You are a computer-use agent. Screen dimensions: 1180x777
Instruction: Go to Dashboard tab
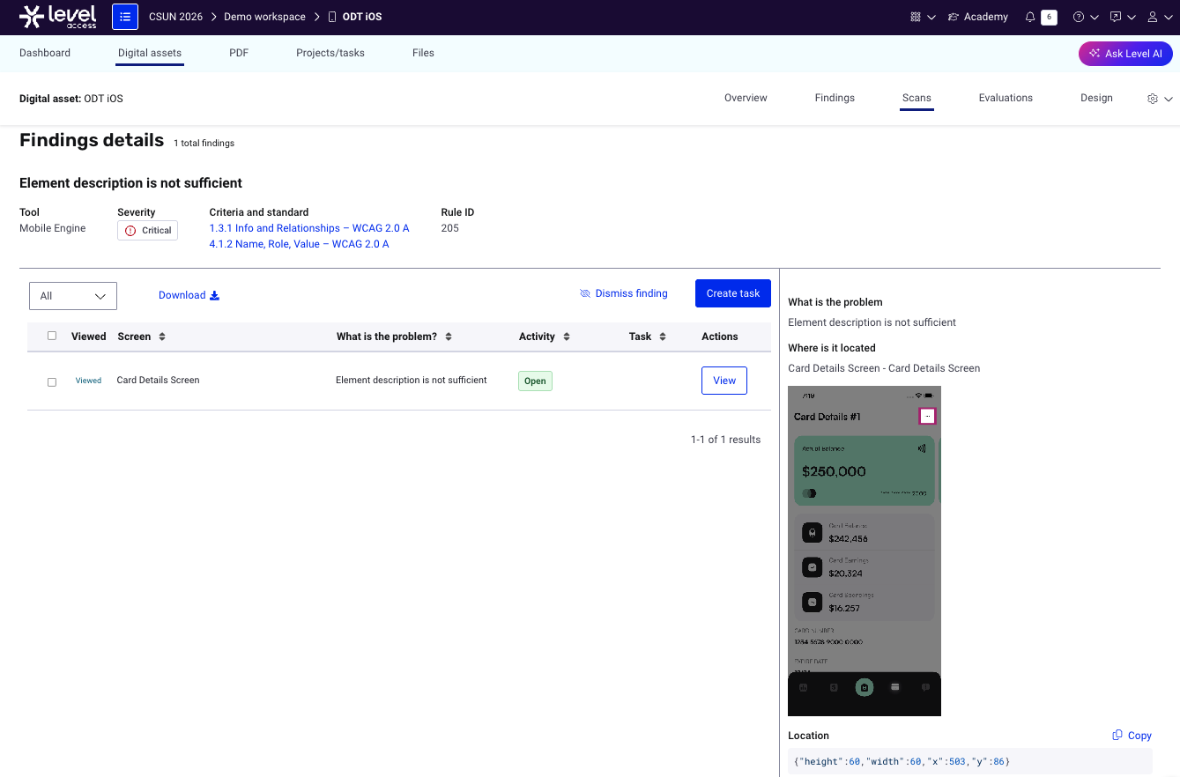click(45, 53)
